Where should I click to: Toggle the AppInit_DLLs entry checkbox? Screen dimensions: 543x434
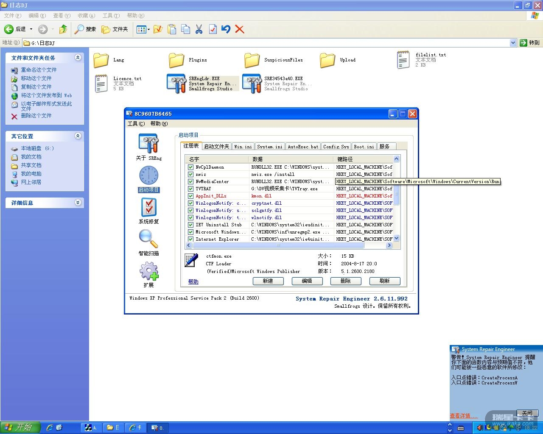click(191, 196)
